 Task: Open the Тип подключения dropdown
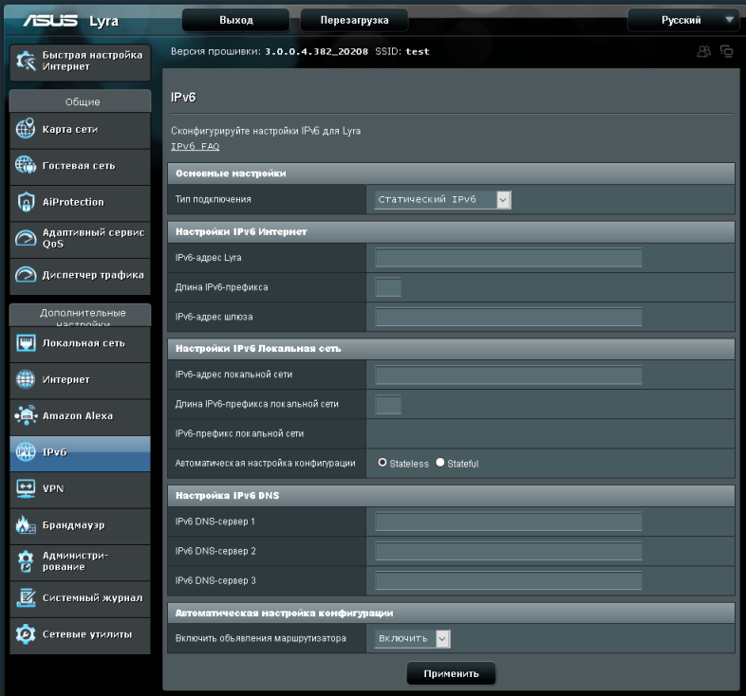coord(442,200)
